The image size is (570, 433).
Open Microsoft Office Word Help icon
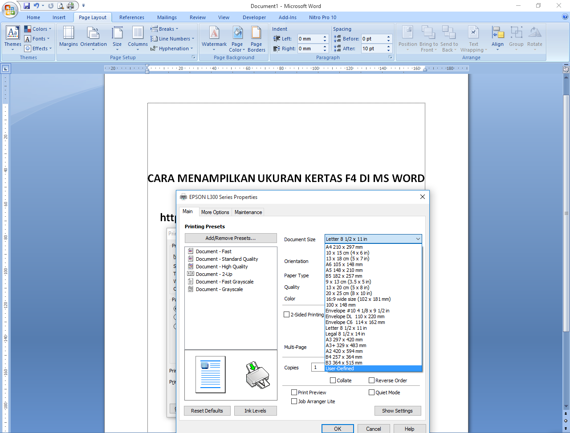565,17
